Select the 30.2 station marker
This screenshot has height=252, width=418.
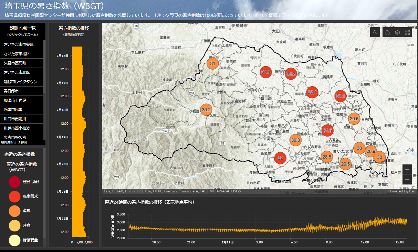206,110
